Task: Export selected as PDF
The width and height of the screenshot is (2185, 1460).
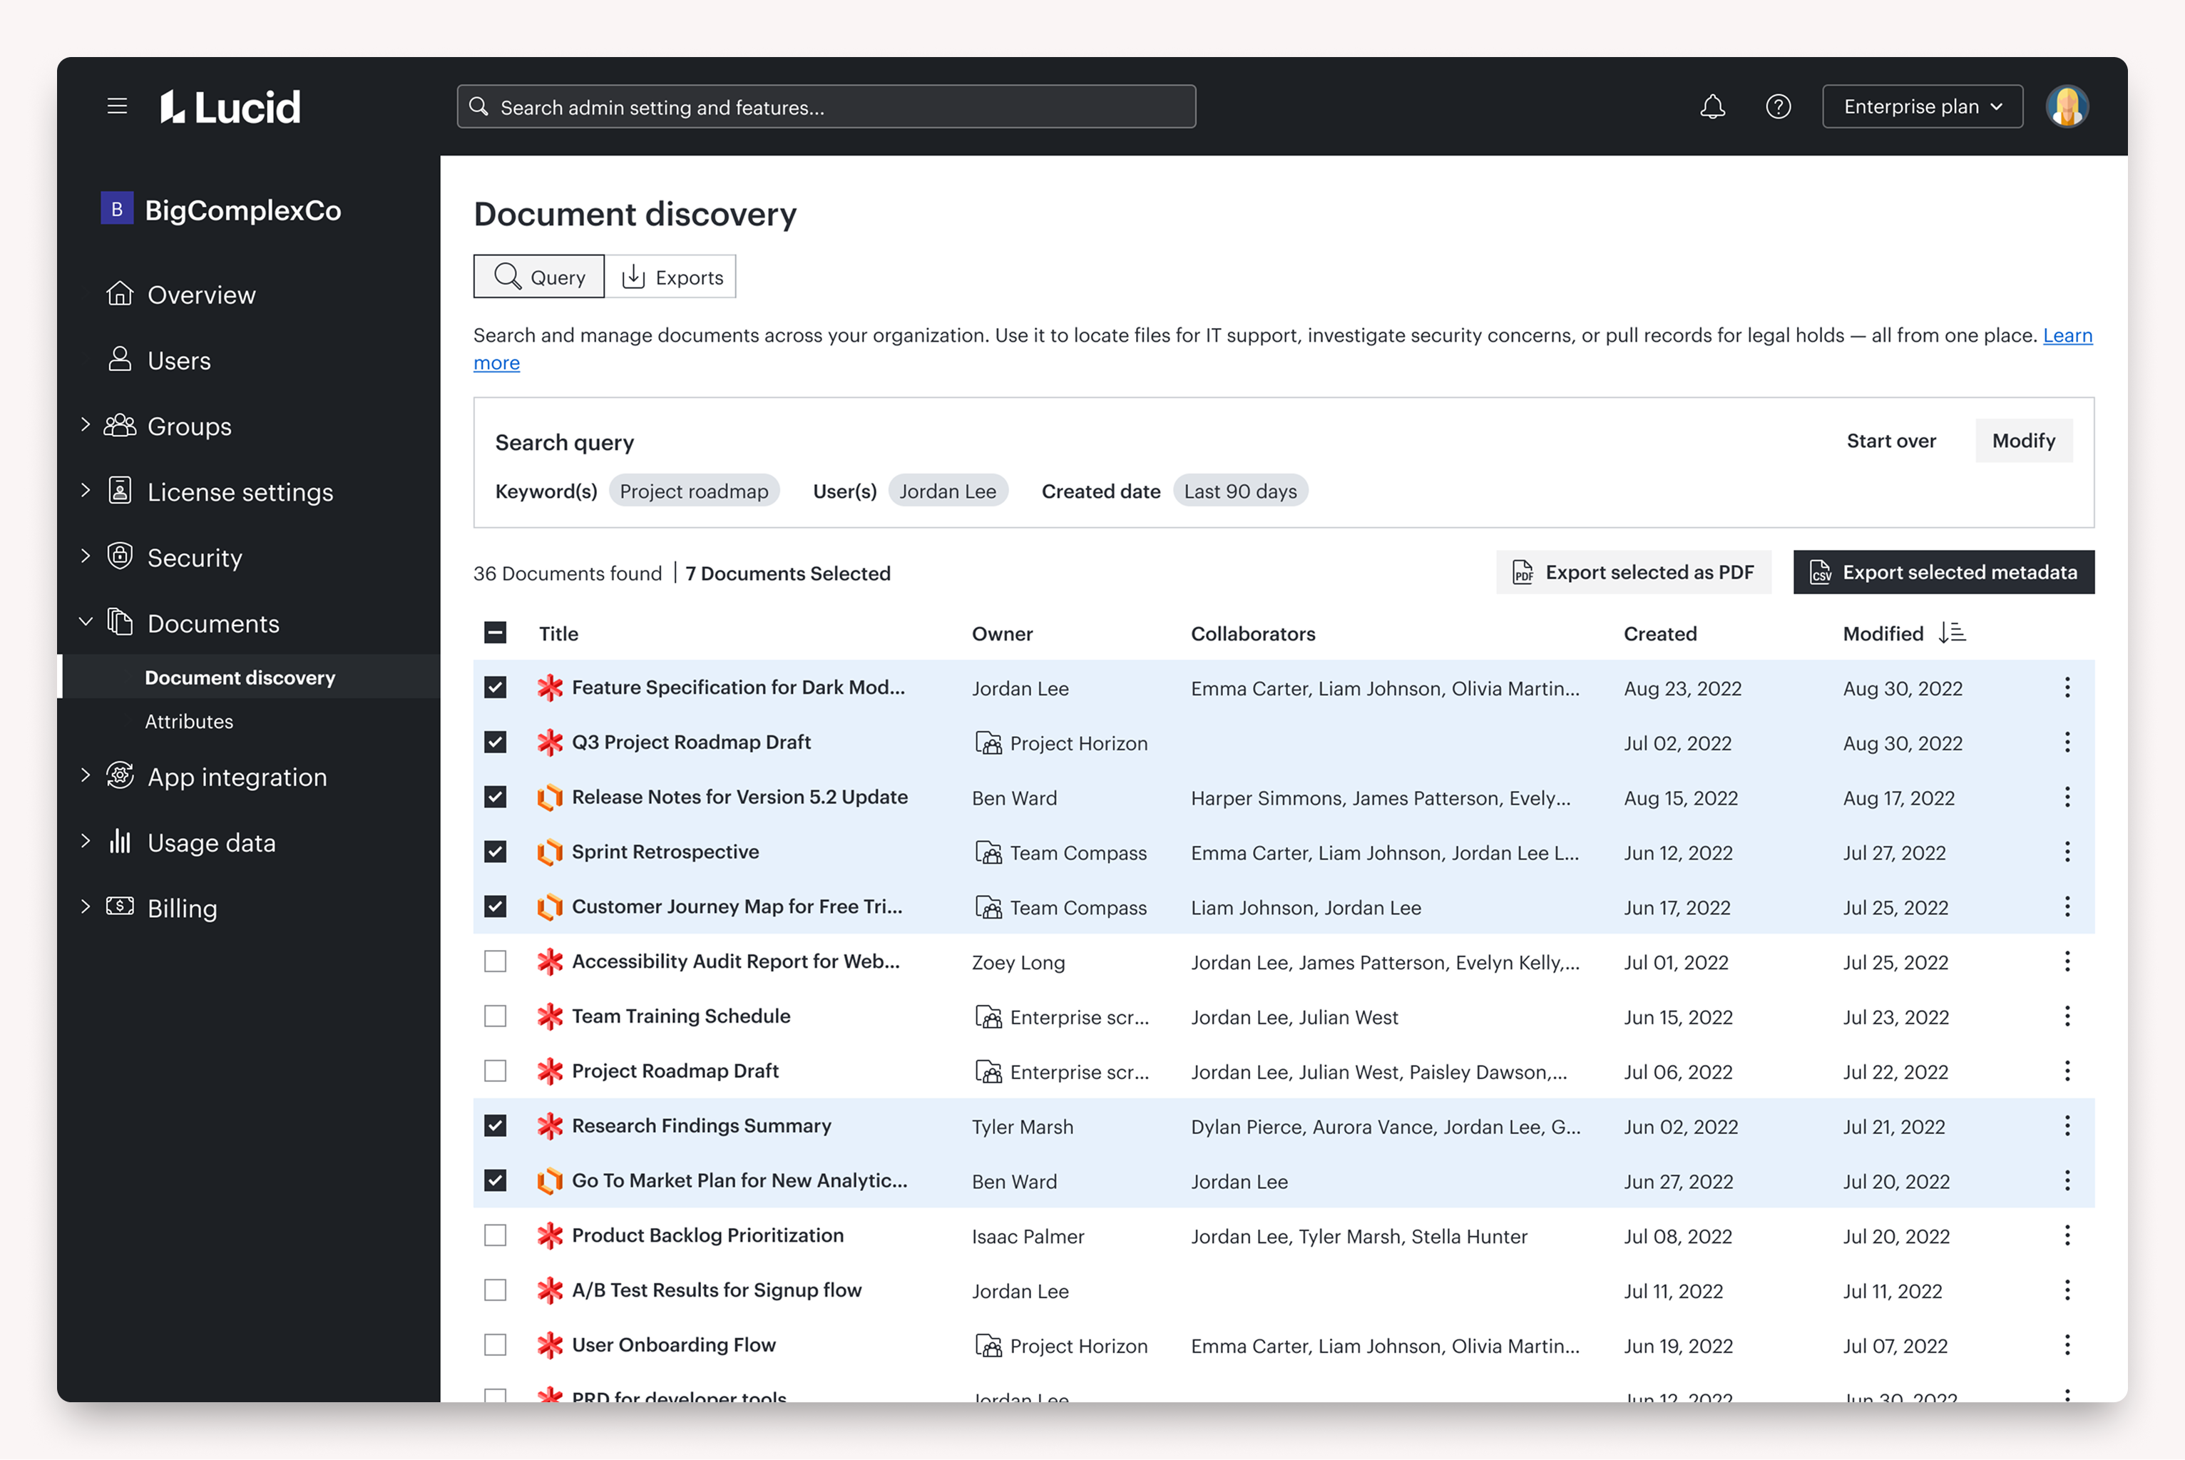Action: [1633, 573]
